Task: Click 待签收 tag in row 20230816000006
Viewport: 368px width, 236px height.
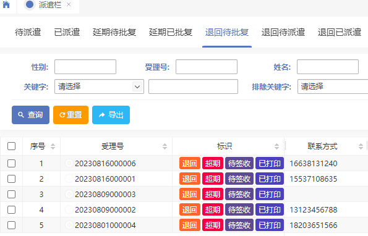Action: click(x=239, y=163)
